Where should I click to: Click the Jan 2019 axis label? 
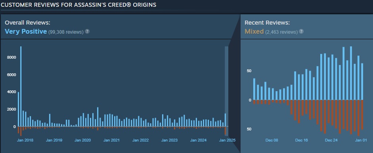[54, 140]
